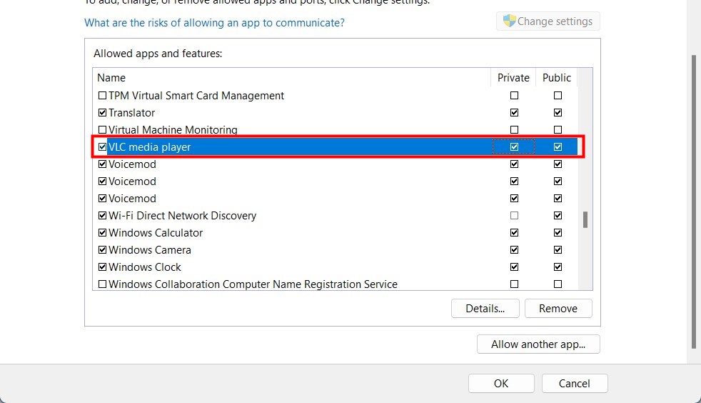
Task: Enable Public for TPM Virtual Smart Card Management
Action: (558, 95)
